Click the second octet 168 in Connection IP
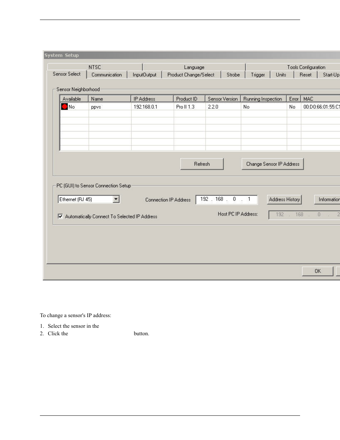 point(219,199)
